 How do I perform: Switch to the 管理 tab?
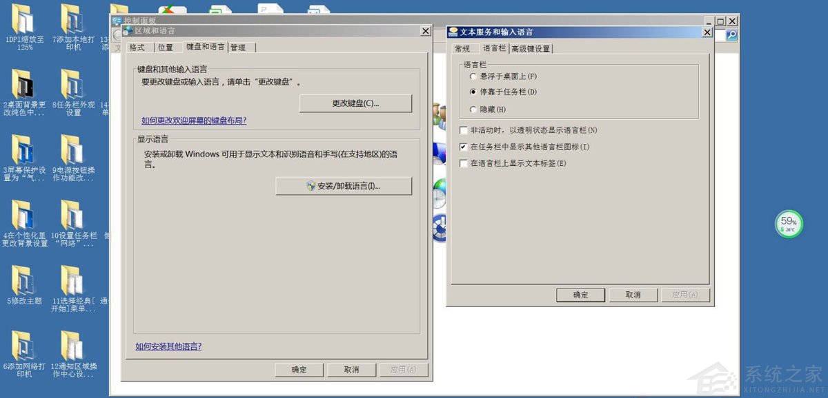pos(238,47)
